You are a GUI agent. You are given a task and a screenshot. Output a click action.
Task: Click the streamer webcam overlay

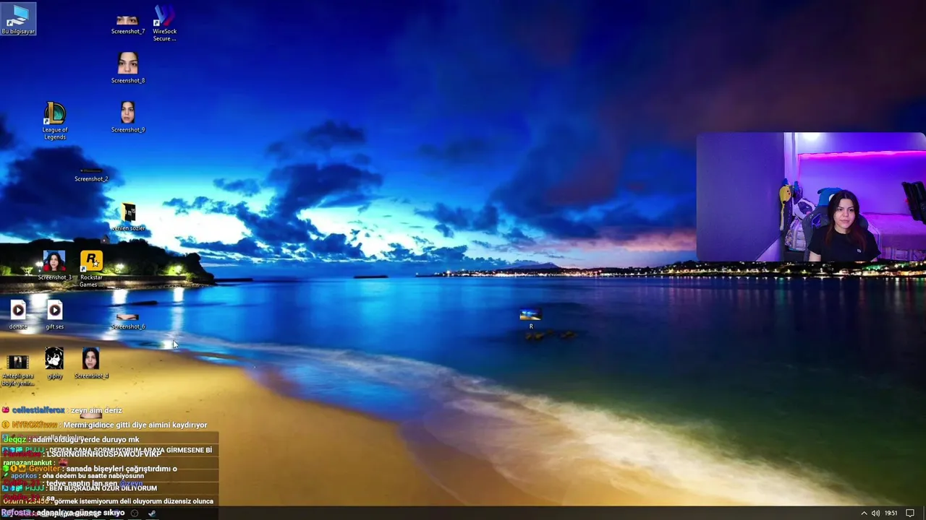811,196
